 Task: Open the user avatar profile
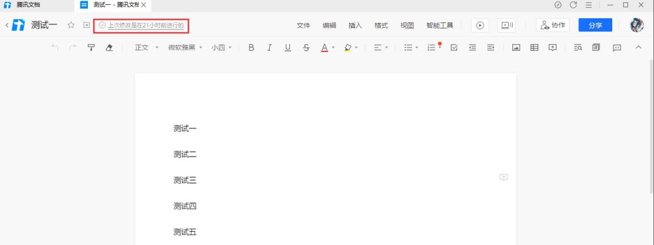pyautogui.click(x=636, y=25)
